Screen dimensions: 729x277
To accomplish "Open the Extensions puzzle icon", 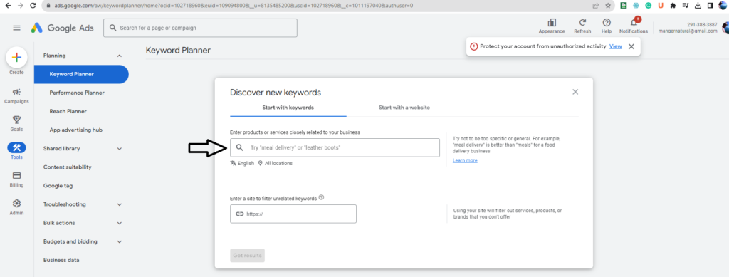I will tap(673, 6).
